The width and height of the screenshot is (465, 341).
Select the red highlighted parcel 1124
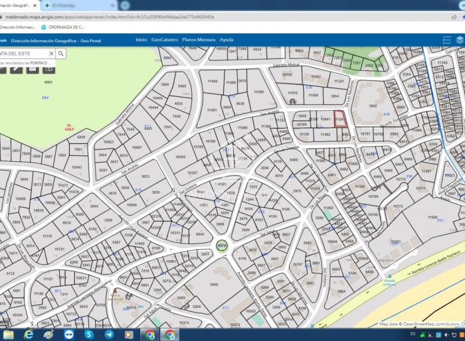point(340,119)
